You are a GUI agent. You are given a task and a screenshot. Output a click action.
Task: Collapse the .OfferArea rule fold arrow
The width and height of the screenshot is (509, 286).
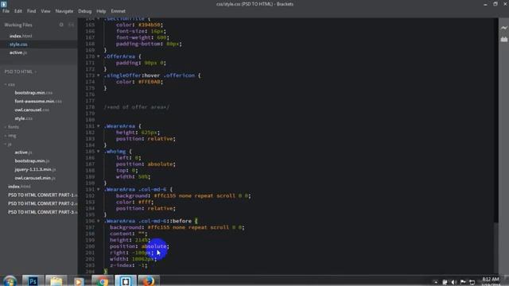[99, 56]
